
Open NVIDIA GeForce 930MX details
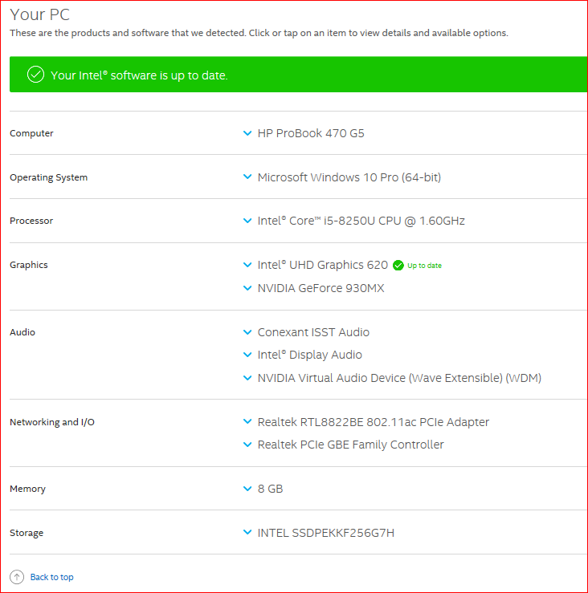coord(321,288)
